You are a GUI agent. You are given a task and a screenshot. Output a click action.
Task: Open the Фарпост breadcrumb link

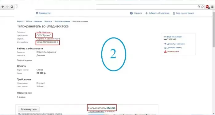click(20, 21)
